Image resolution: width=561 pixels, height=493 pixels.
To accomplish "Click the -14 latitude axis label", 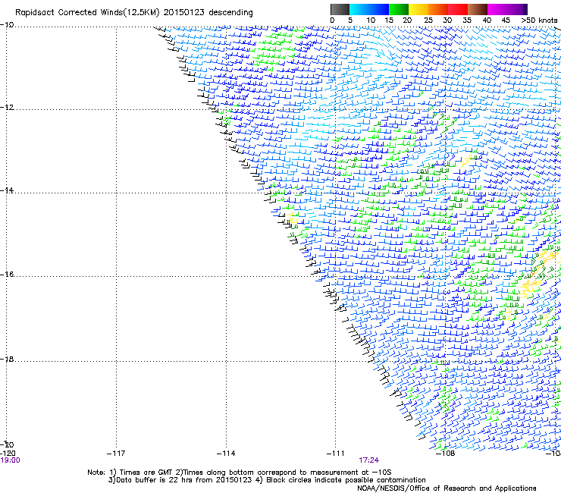I will (x=7, y=190).
